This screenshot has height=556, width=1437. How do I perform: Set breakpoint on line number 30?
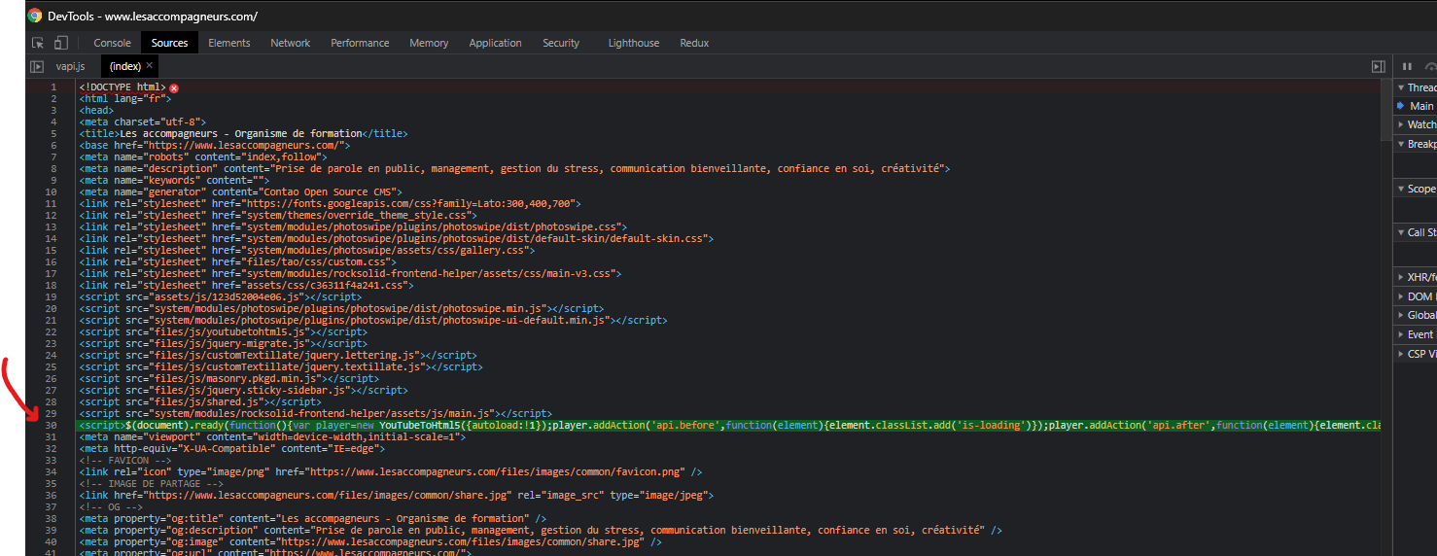click(53, 425)
